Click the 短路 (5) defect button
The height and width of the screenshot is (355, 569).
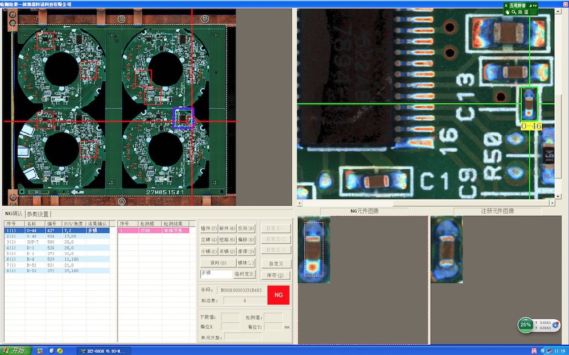click(227, 240)
